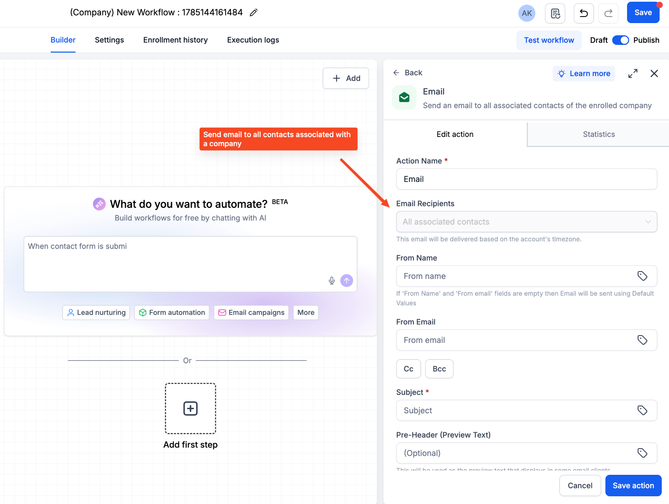
Task: Add a Bcc recipient
Action: click(x=439, y=369)
